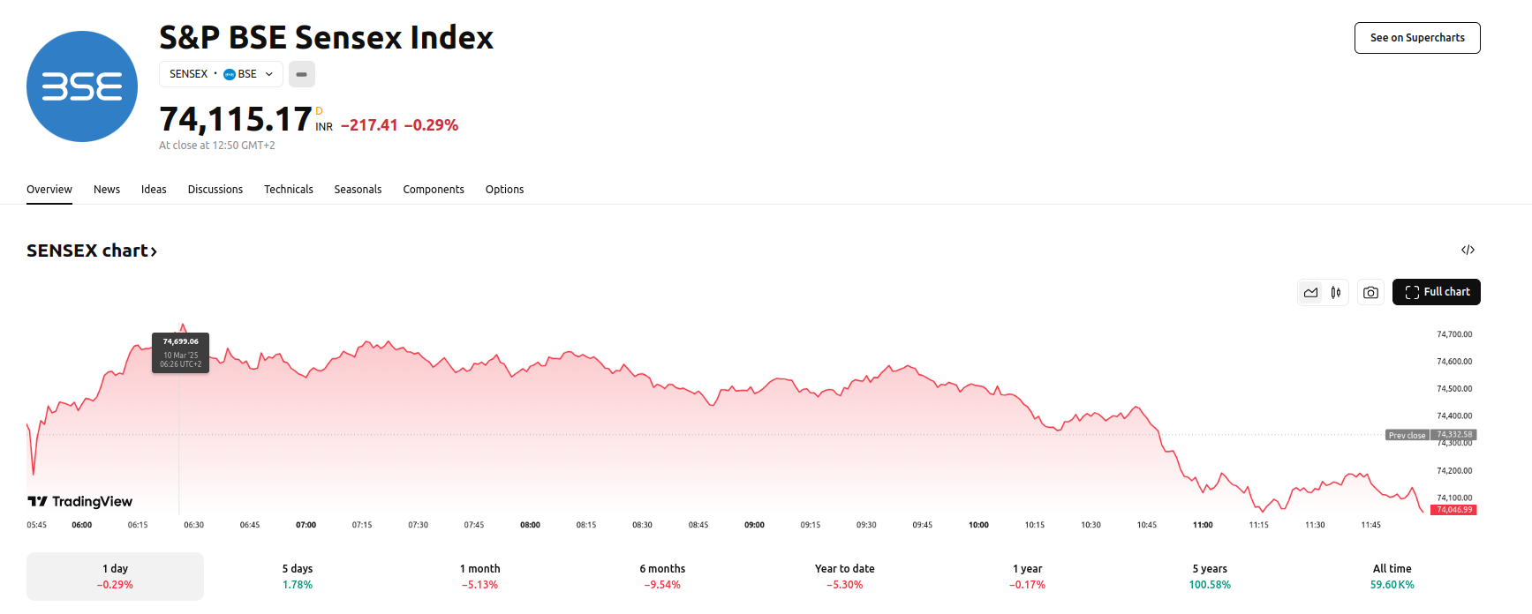Viewport: 1532px width, 614px height.
Task: Select the area chart style icon
Action: click(x=1310, y=292)
